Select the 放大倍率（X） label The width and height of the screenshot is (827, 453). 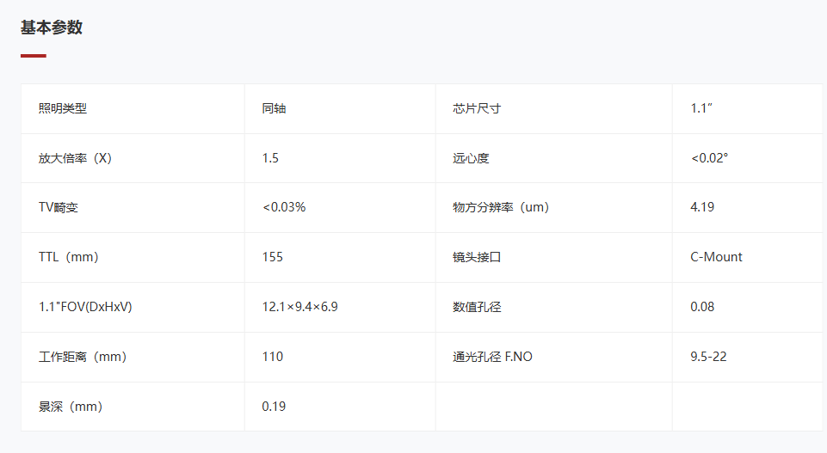[76, 158]
